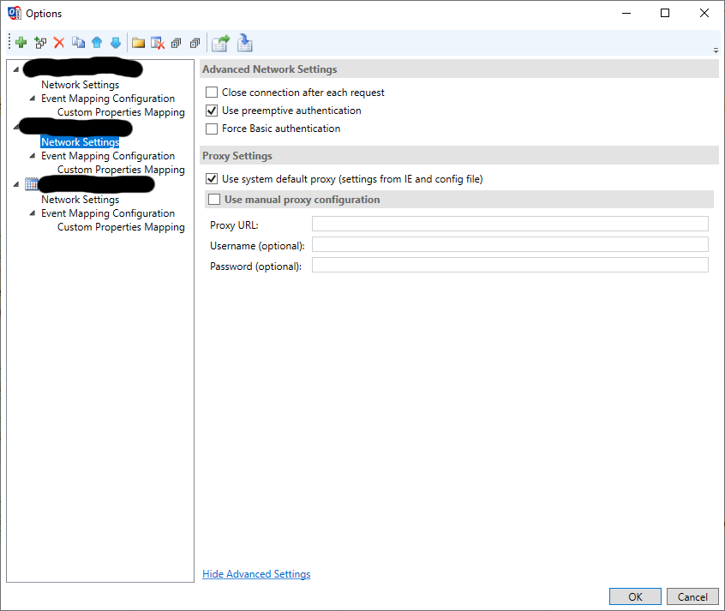Open Custom Properties Mapping in the second profile
Screen dimensions: 725x611
point(121,170)
